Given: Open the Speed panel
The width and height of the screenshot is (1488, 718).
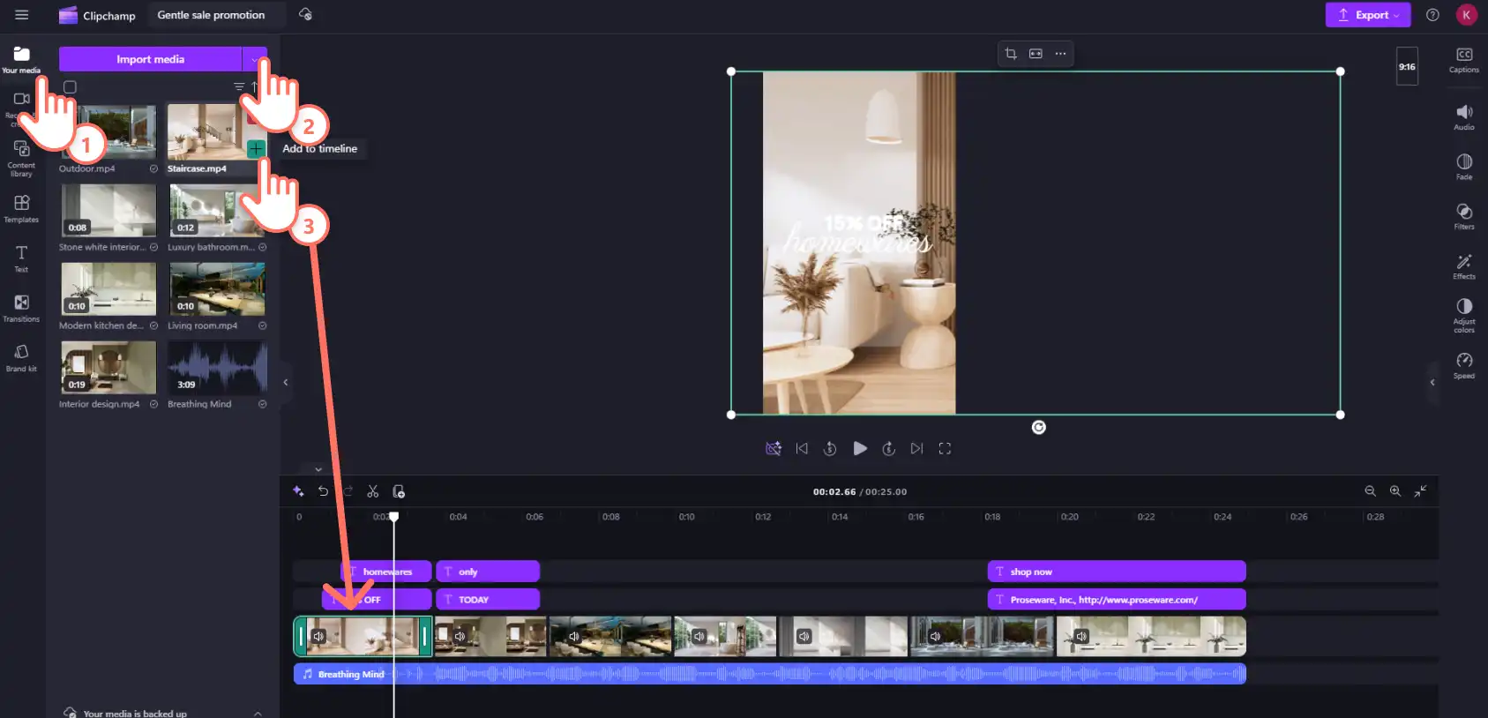Looking at the screenshot, I should (1464, 365).
